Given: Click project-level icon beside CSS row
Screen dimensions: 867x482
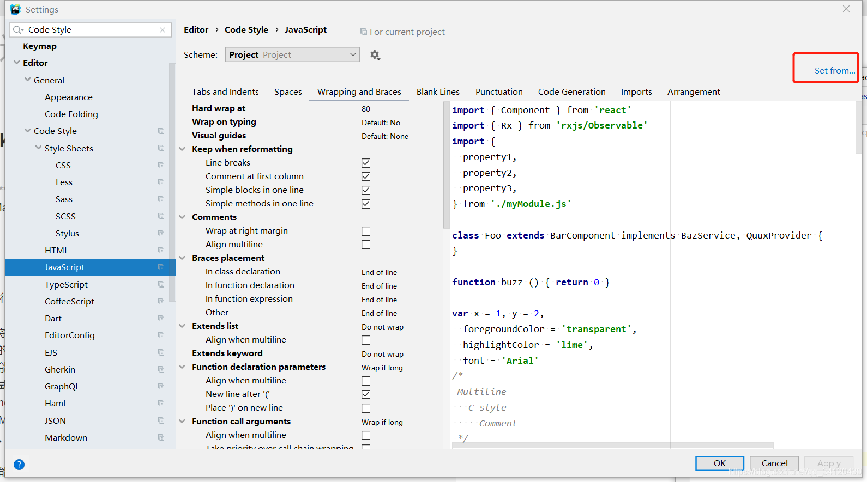Looking at the screenshot, I should (x=161, y=165).
